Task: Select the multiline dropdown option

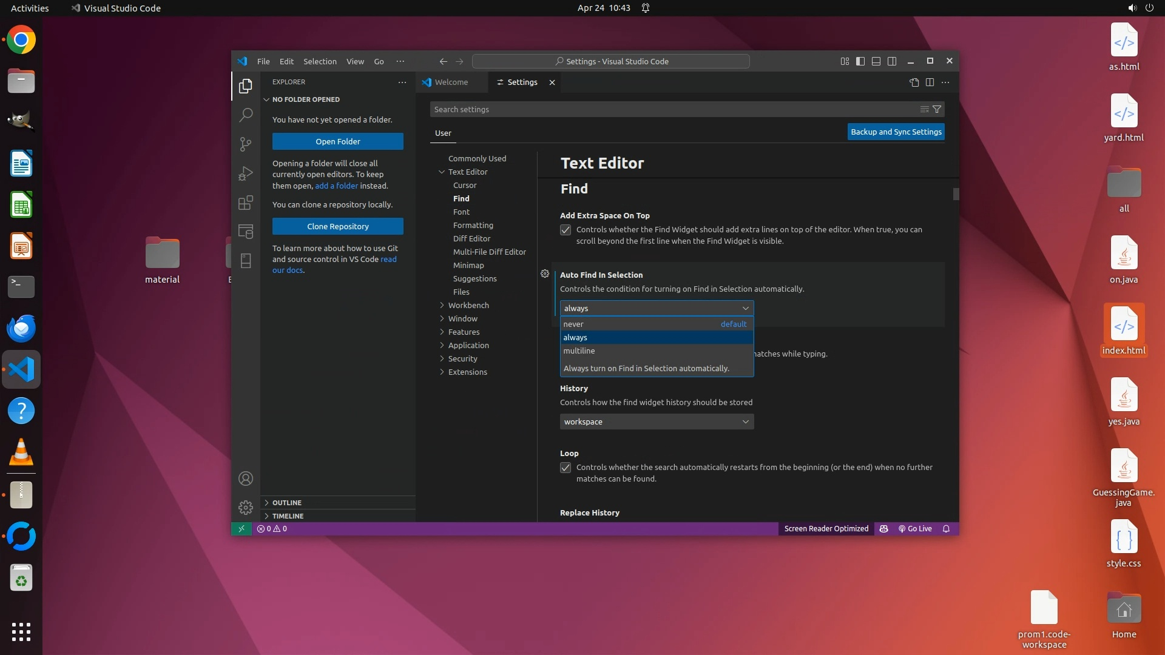Action: click(x=579, y=351)
